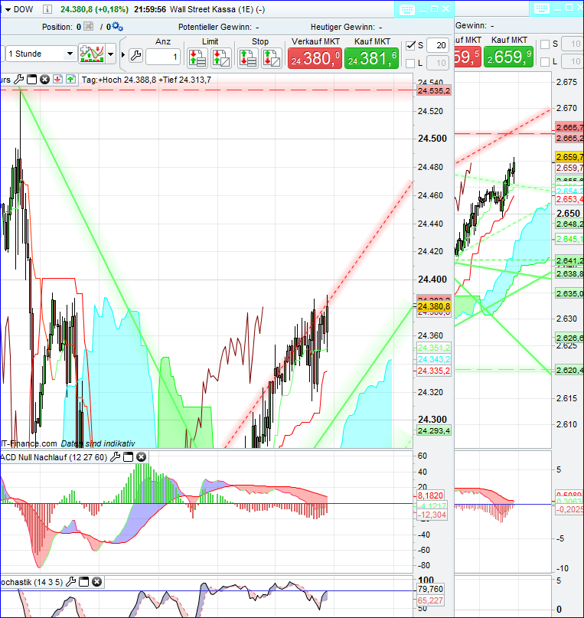Screen dimensions: 584x618
Task: Click the 24.343,2 cyan price label
Action: tap(433, 359)
